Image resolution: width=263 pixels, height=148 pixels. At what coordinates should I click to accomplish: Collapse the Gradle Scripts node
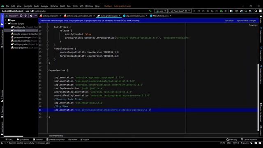coord(6,24)
